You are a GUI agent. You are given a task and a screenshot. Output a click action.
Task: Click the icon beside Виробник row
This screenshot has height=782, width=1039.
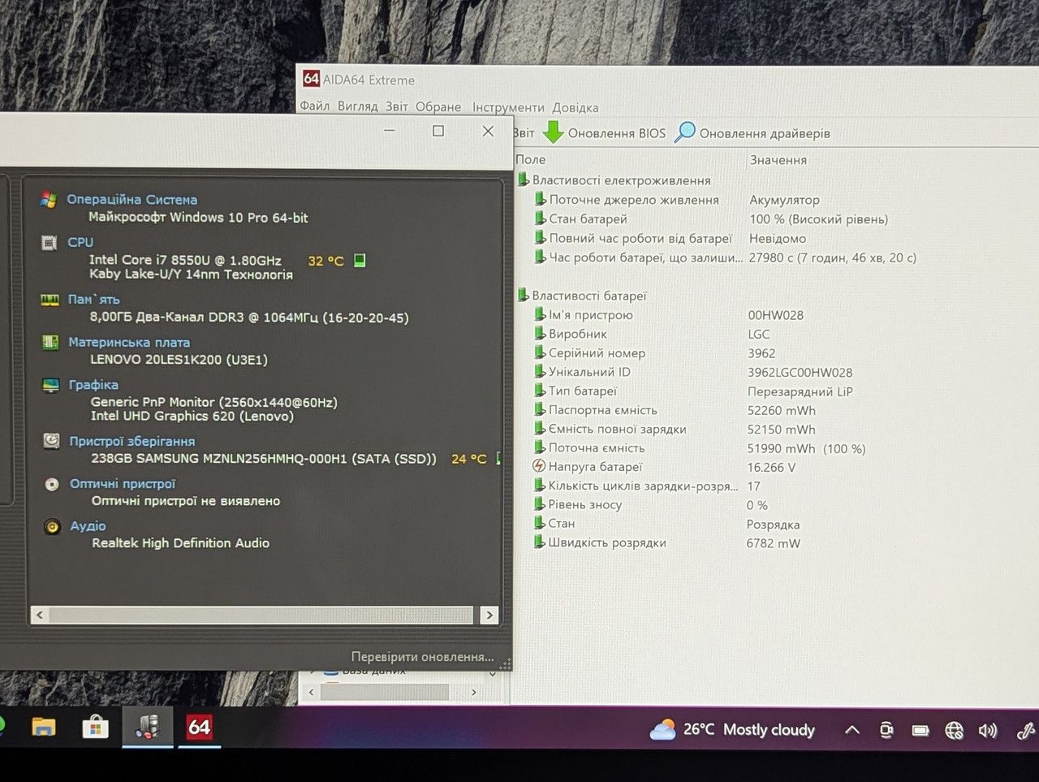click(x=540, y=333)
